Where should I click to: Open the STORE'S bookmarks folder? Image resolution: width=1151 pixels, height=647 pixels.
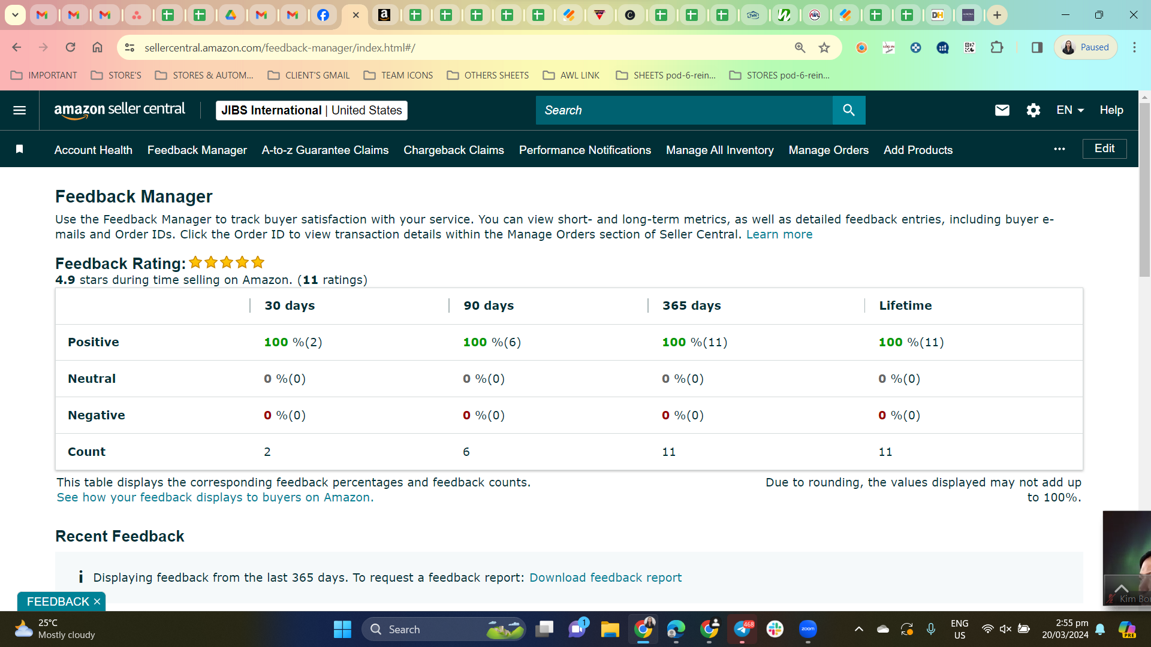coord(116,75)
